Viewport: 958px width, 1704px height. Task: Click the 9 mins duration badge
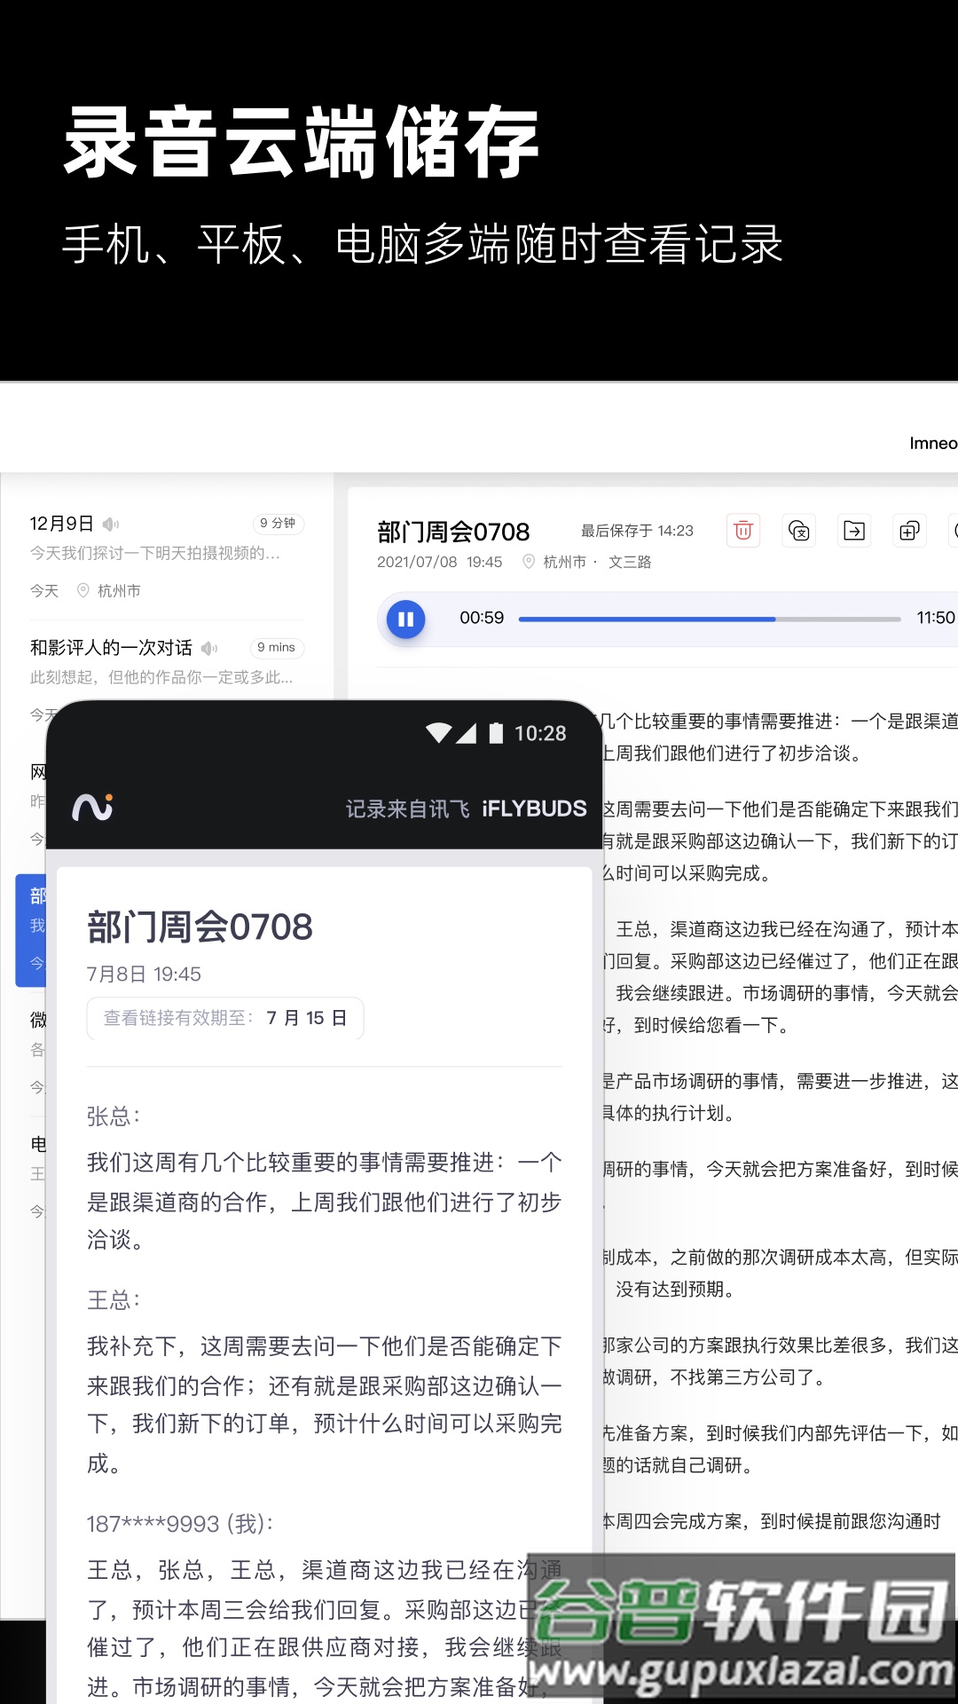pyautogui.click(x=277, y=648)
